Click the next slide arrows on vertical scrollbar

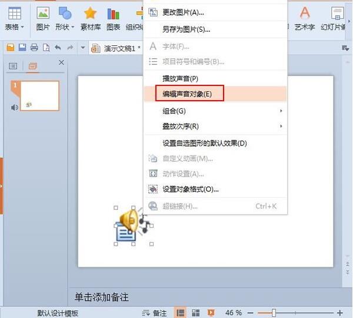tap(347, 272)
